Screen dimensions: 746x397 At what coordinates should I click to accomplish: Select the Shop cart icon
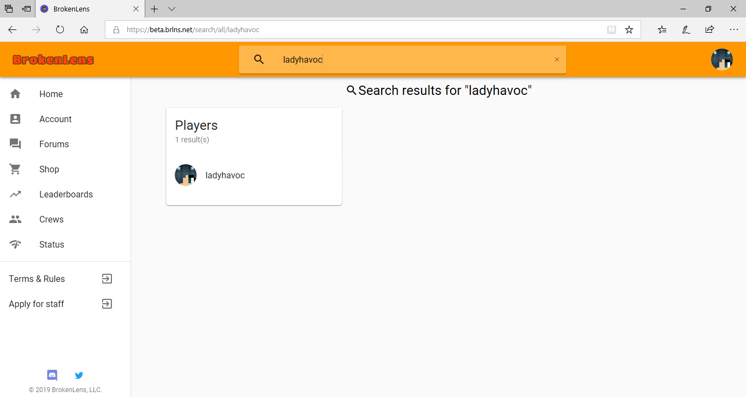coord(15,169)
